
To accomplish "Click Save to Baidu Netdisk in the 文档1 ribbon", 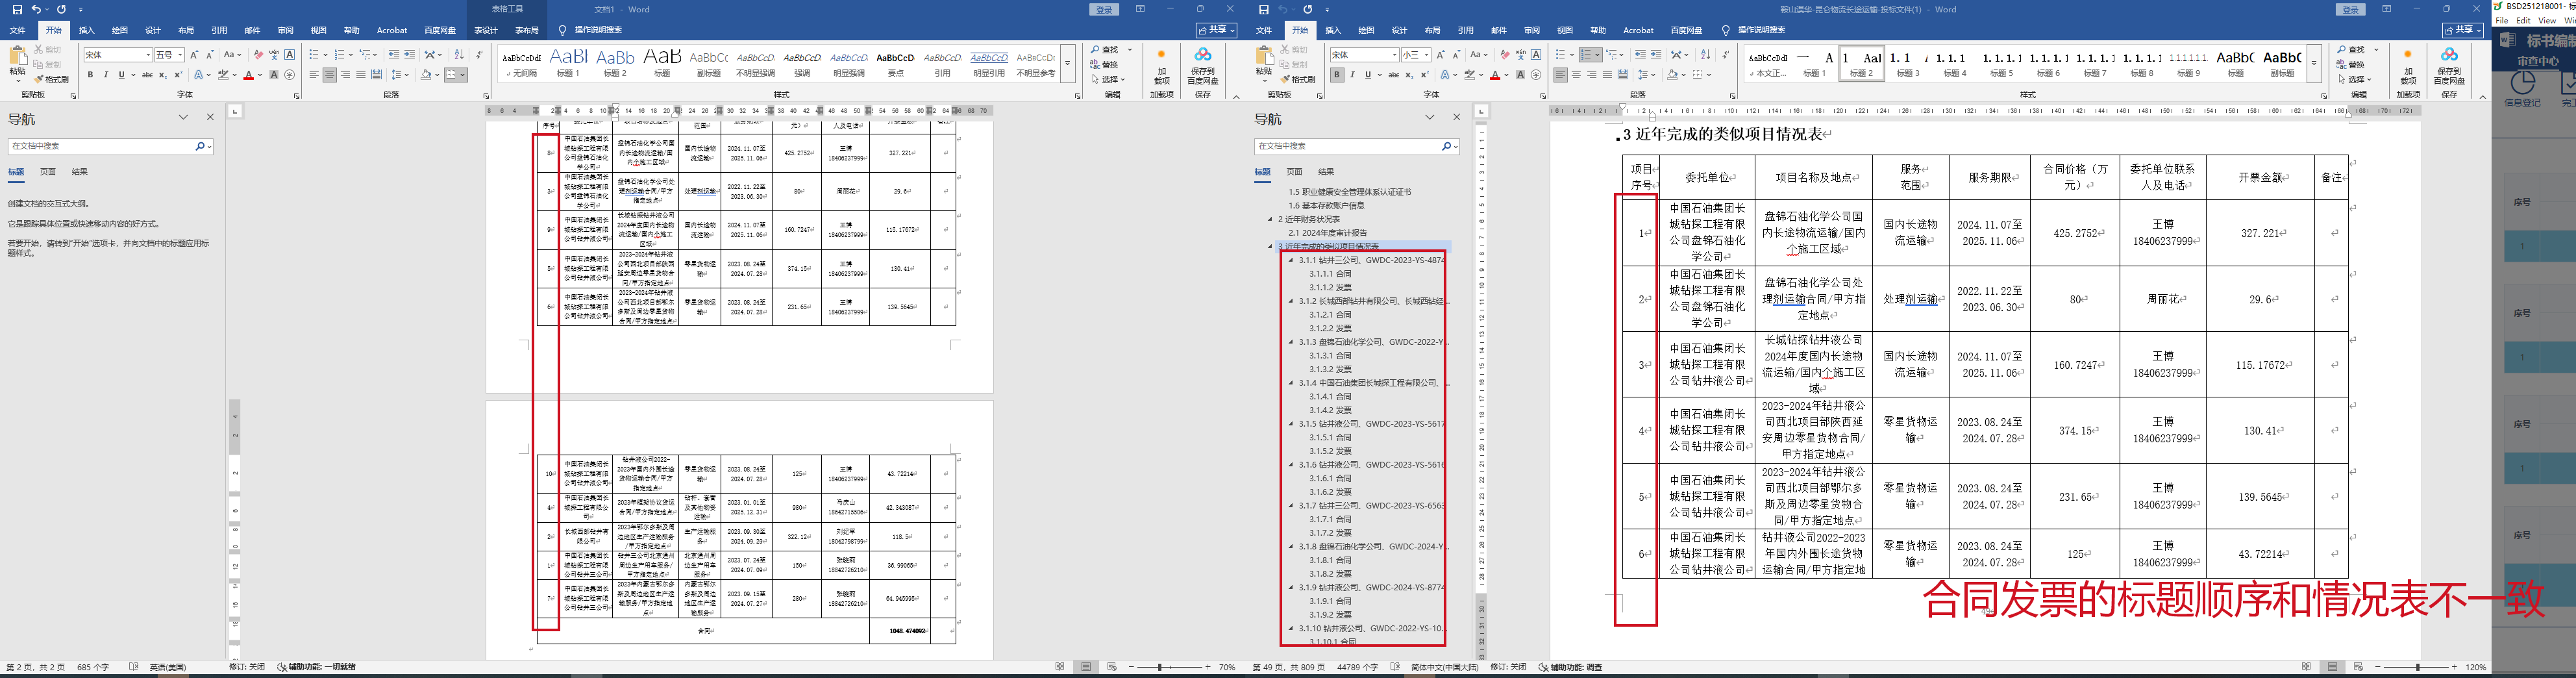I will pyautogui.click(x=1203, y=66).
